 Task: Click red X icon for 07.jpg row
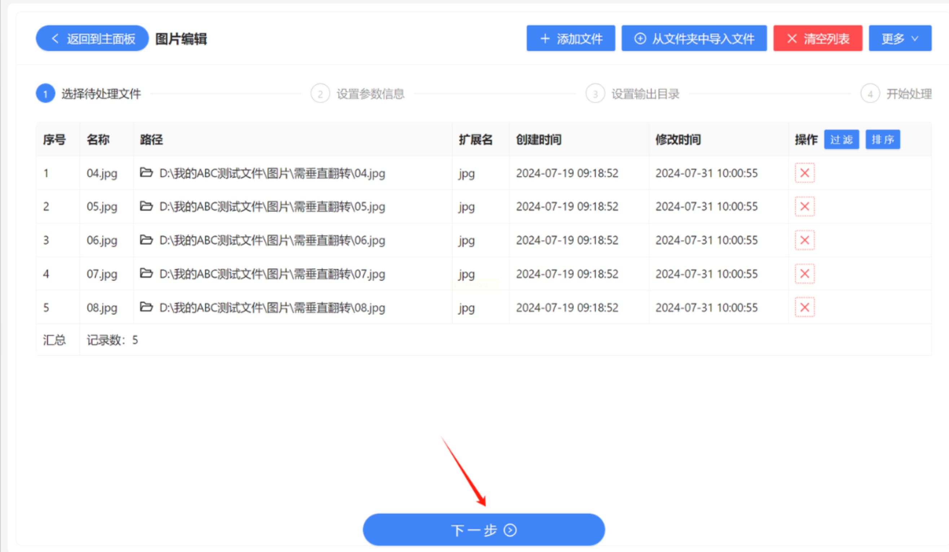coord(804,274)
